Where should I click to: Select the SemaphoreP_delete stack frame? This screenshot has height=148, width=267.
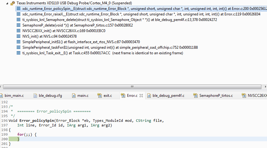point(77,25)
